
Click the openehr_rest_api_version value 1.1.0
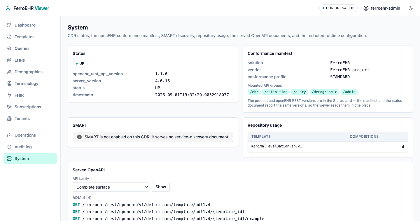[161, 74]
